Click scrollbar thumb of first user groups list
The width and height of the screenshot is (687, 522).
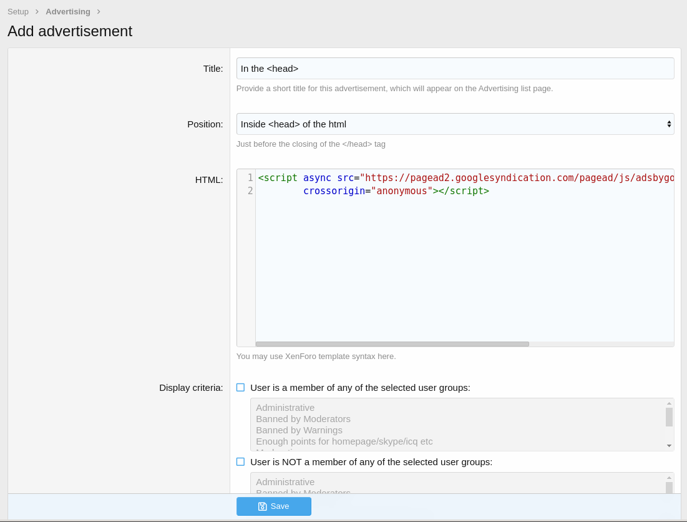[669, 417]
